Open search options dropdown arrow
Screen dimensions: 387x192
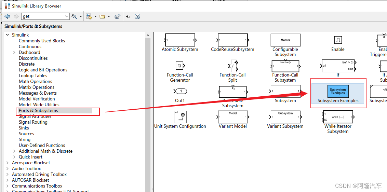[81, 16]
